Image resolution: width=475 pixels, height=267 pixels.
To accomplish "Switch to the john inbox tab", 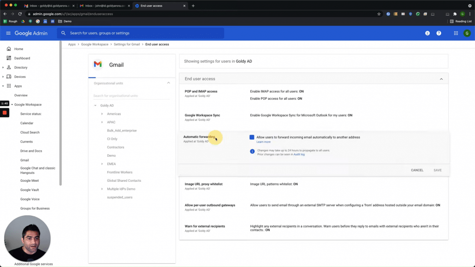I will (x=104, y=6).
